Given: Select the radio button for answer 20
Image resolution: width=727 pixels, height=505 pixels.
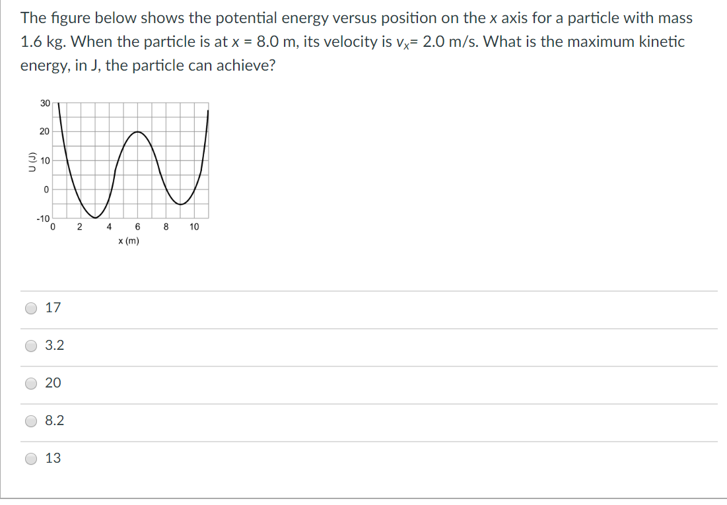Looking at the screenshot, I should [x=30, y=383].
